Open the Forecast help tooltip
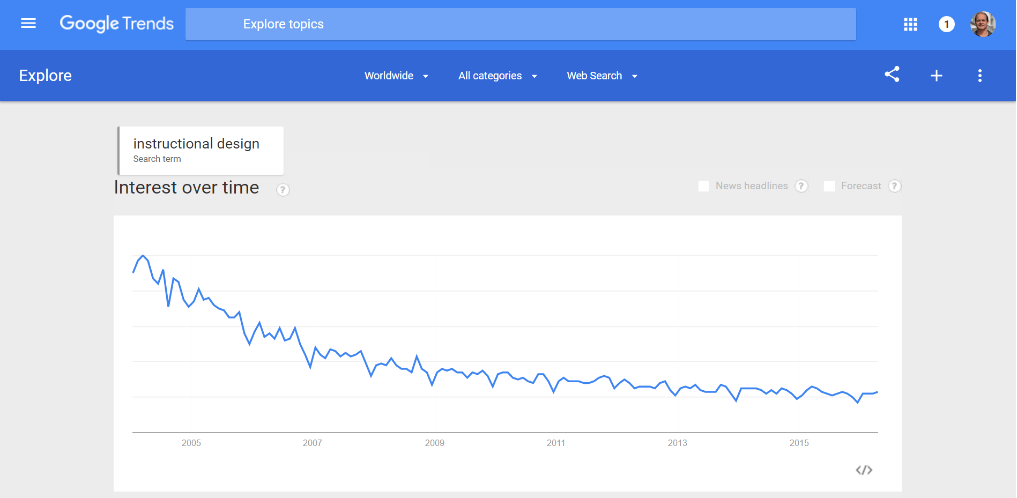 (x=895, y=186)
